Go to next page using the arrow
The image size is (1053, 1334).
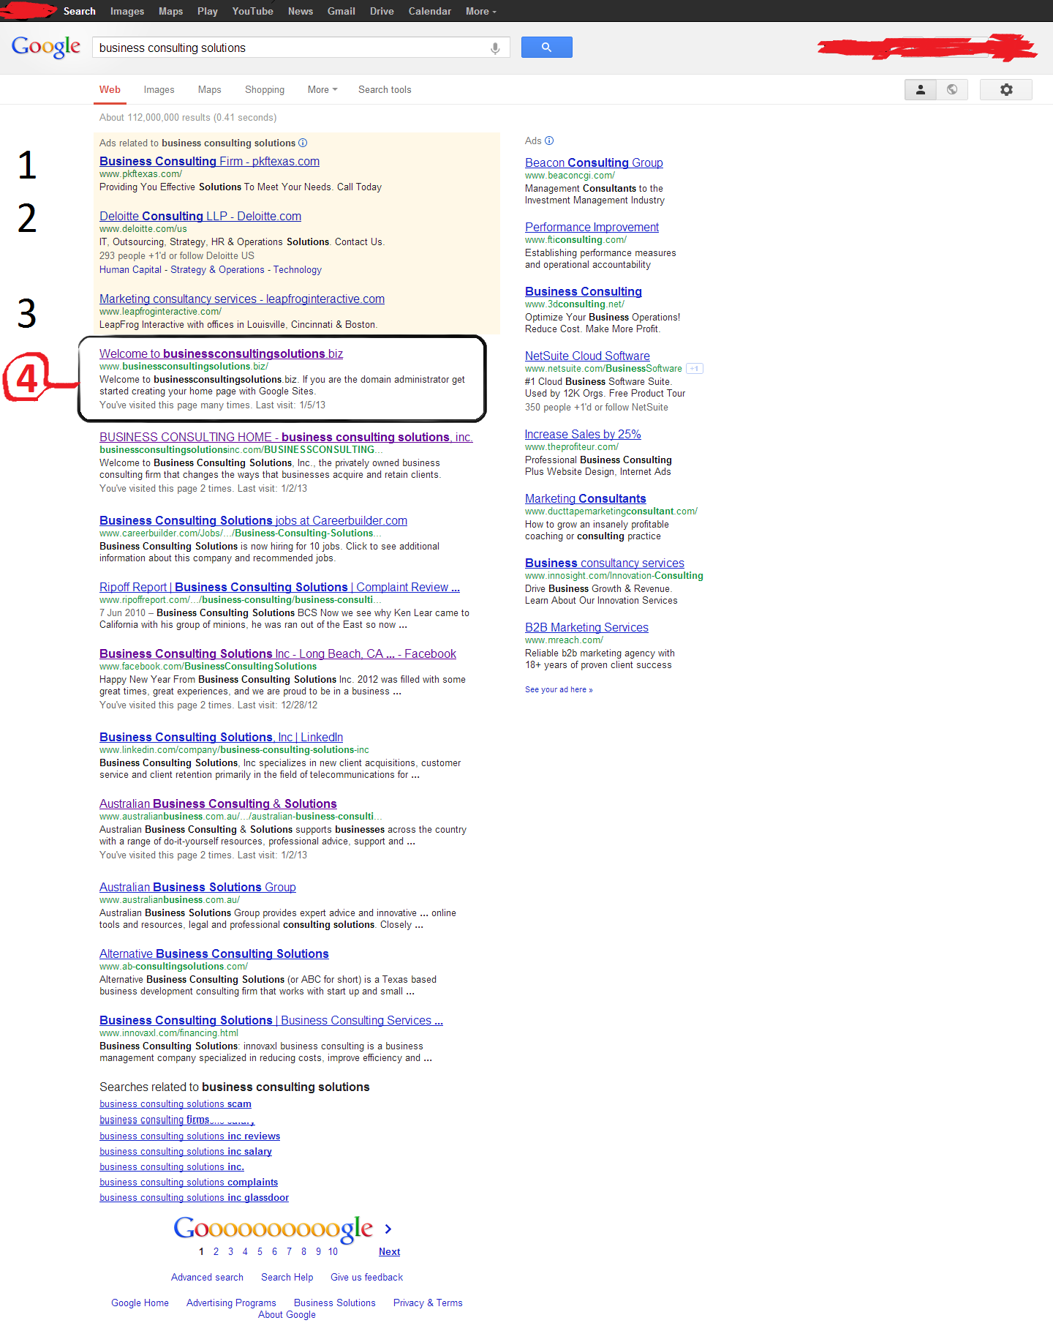coord(388,1229)
